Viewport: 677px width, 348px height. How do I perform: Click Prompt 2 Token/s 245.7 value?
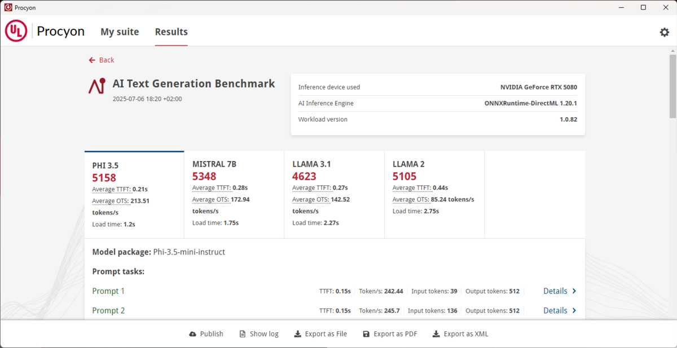click(x=392, y=310)
